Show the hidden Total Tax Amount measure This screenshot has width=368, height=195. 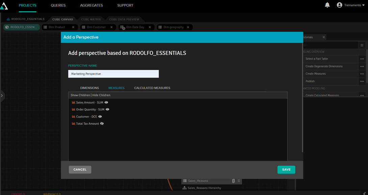coord(102,124)
